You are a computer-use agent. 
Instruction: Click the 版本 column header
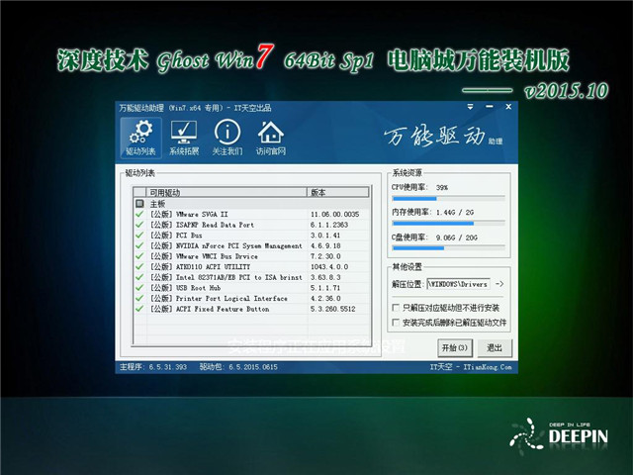[x=338, y=192]
